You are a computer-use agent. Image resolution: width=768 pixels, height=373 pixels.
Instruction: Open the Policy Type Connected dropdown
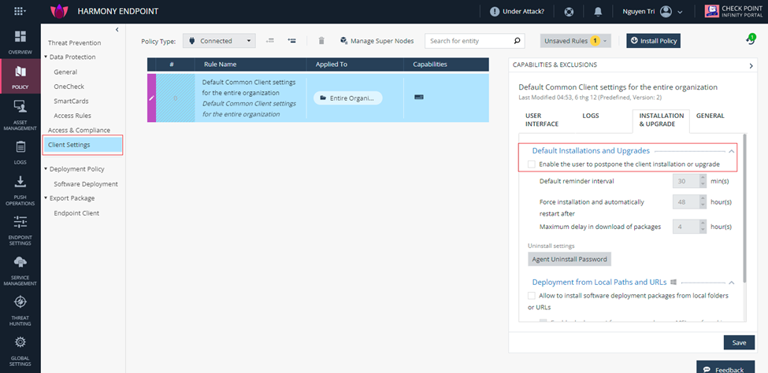pyautogui.click(x=220, y=41)
